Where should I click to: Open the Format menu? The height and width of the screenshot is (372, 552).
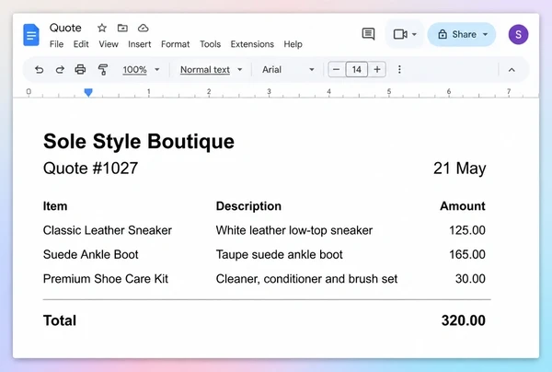176,44
